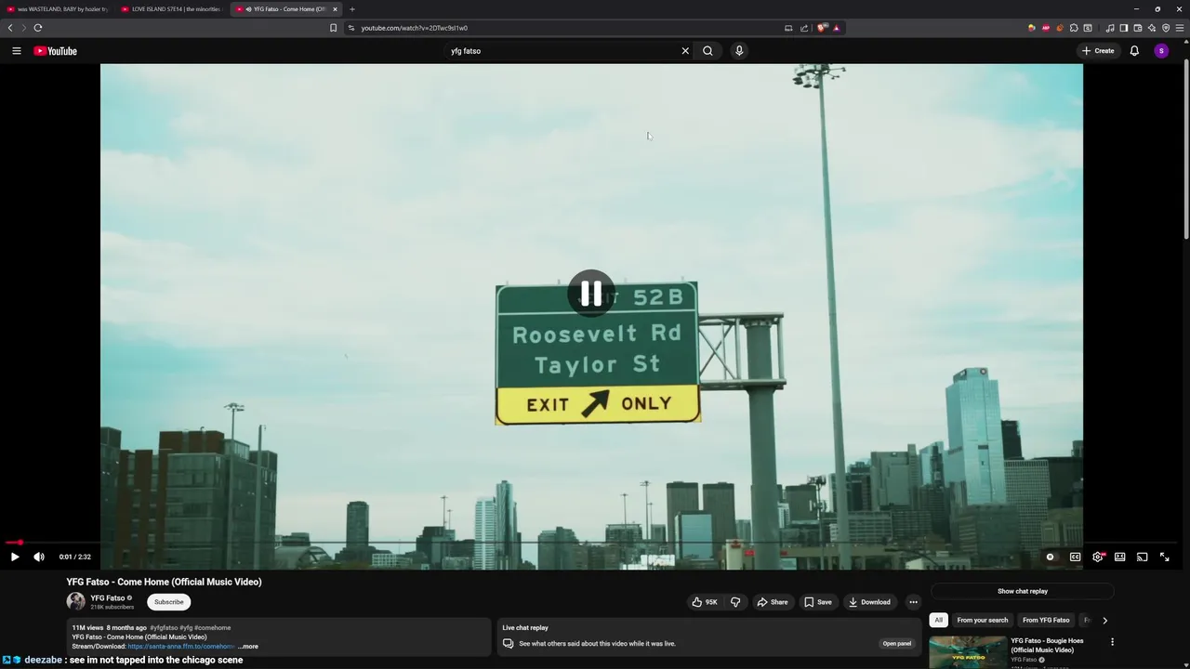Image resolution: width=1190 pixels, height=669 pixels.
Task: Open the Create menu
Action: (1098, 51)
